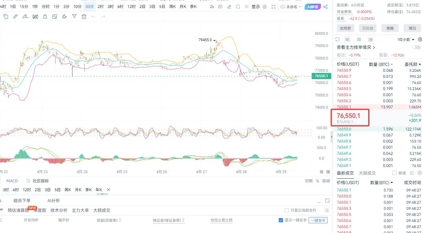Expand the 查看主力挂单情况 arrow
This screenshot has width=422, height=233.
point(374,47)
